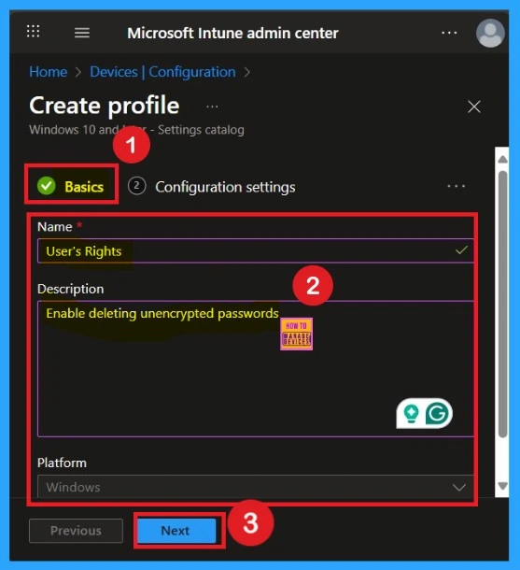Viewport: 520px width, 570px height.
Task: Click the Microsoft Intune admin center title
Action: pos(232,33)
